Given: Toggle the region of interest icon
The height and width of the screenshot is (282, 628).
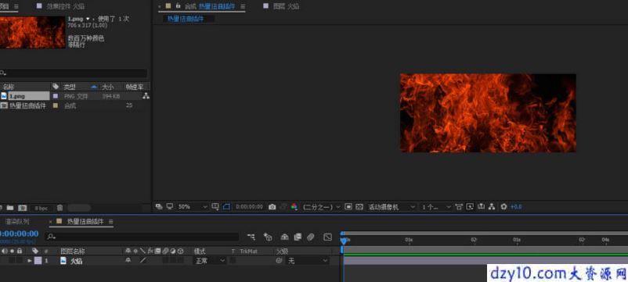Looking at the screenshot, I should 348,207.
